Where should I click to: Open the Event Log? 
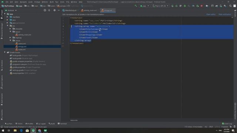click(227, 124)
